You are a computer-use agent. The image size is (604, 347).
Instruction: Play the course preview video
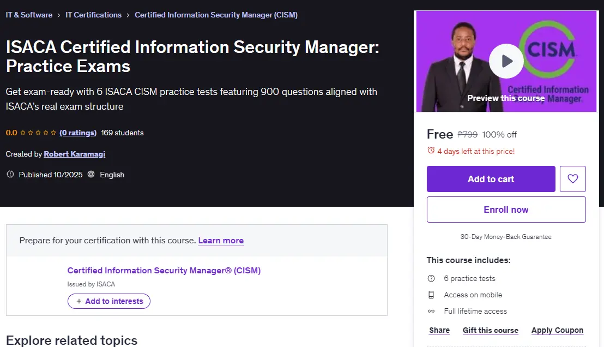point(506,61)
